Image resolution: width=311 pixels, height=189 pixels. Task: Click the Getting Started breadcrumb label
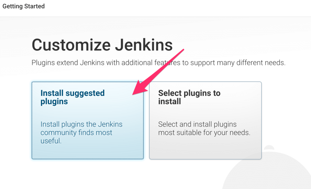tap(23, 6)
